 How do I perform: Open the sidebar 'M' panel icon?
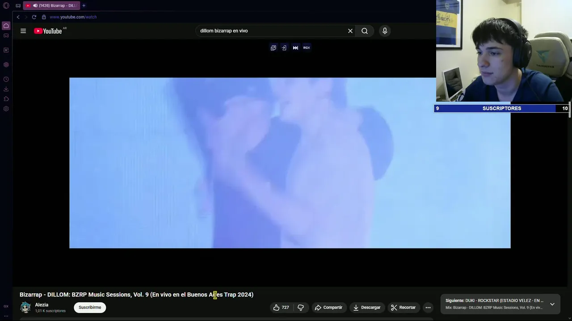click(6, 50)
